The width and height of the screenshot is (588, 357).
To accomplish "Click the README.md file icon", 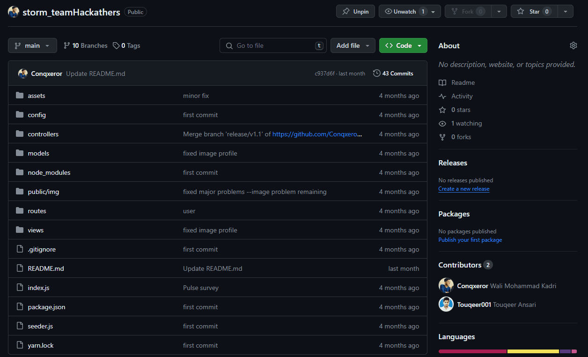I will click(x=20, y=268).
